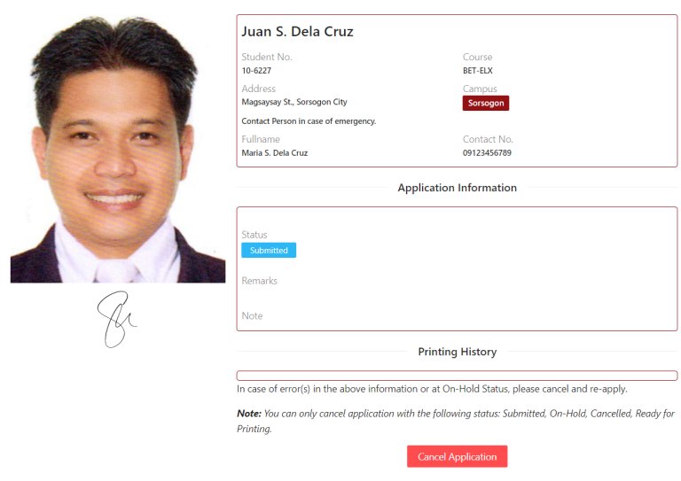Click the Campus field label

480,89
